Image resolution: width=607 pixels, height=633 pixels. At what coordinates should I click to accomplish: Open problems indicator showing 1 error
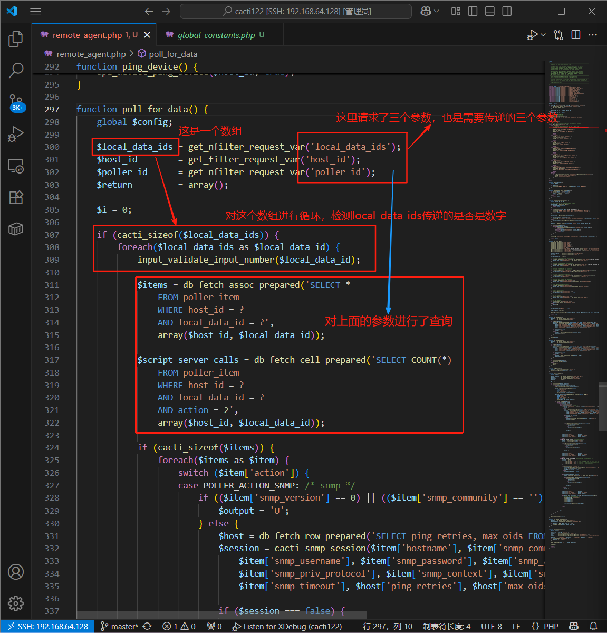(179, 626)
